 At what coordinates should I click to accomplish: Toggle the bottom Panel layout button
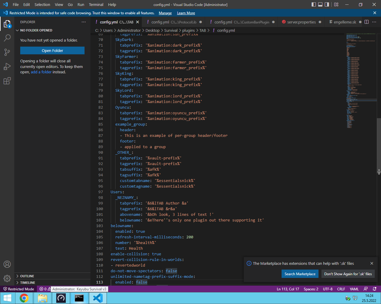click(x=320, y=4)
